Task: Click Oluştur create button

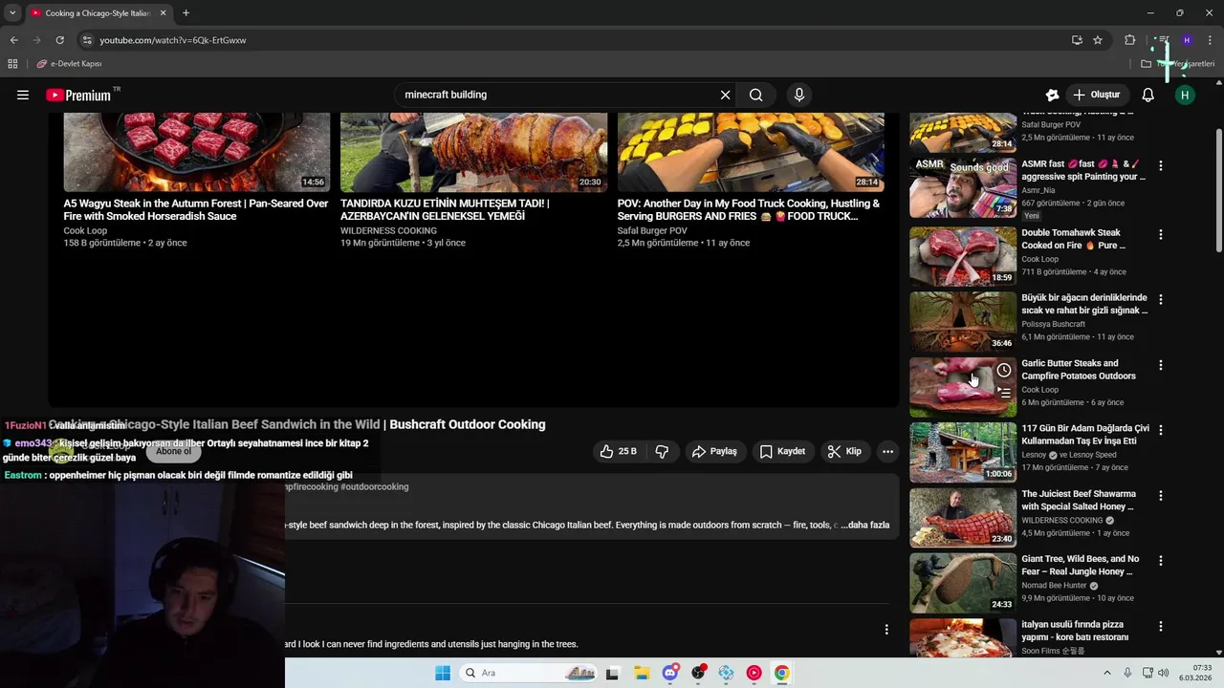Action: (x=1096, y=95)
